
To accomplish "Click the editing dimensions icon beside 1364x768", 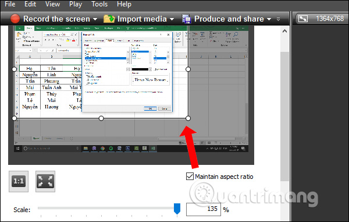I will (x=303, y=19).
